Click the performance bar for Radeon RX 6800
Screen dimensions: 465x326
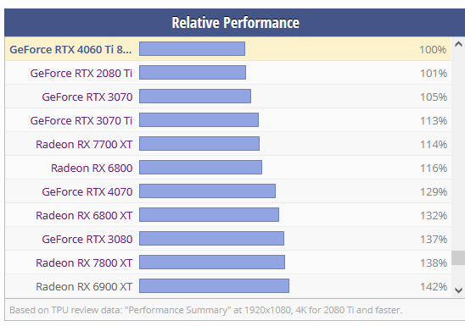point(200,167)
